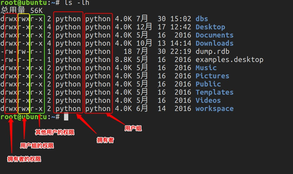The image size is (293, 174).
Task: Click the dbs directory name
Action: tap(202, 19)
